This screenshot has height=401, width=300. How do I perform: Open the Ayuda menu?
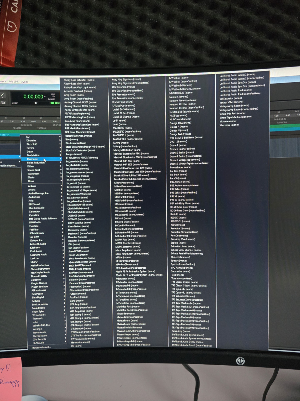coord(25,82)
